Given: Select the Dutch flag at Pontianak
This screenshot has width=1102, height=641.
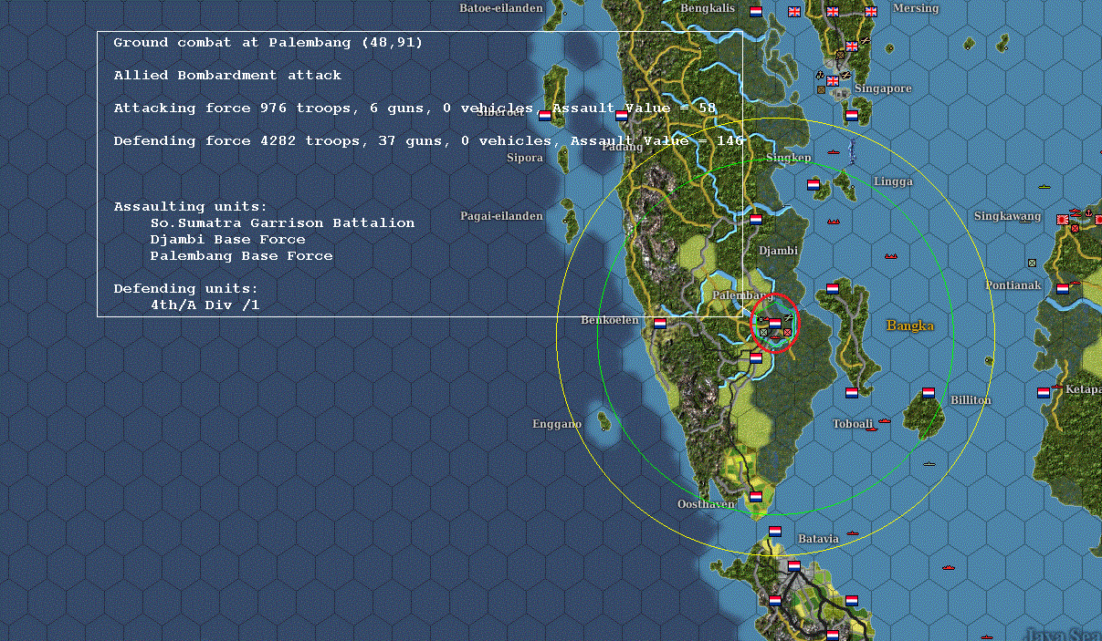Looking at the screenshot, I should (x=1063, y=288).
